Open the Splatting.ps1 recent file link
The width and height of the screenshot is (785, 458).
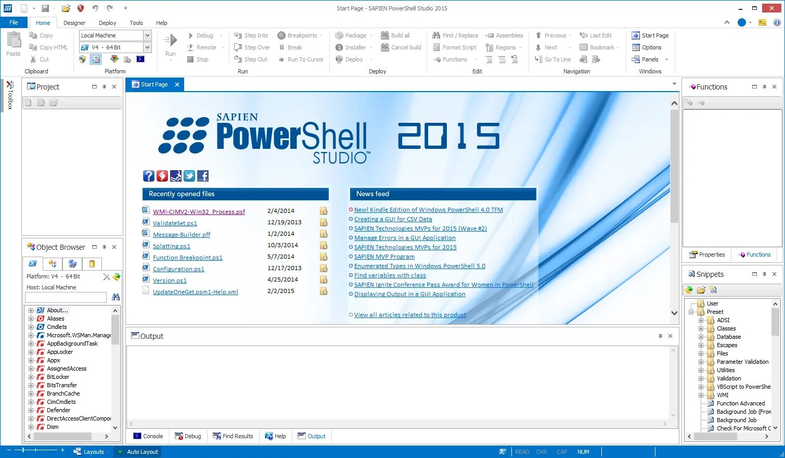(x=172, y=246)
